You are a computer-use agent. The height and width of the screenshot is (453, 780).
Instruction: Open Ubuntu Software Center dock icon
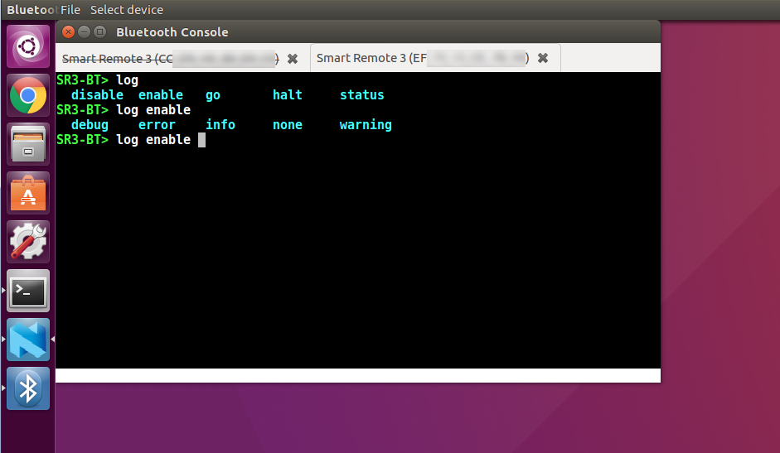[28, 192]
